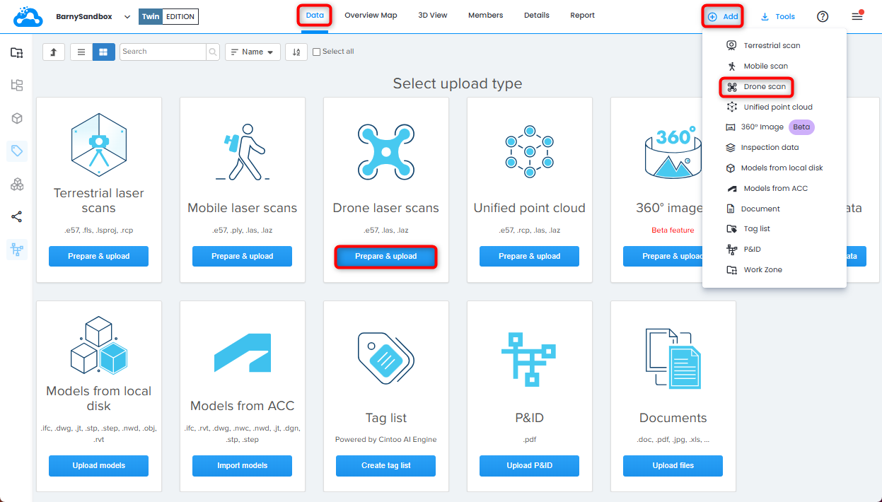Click the Upload models button
This screenshot has width=882, height=502.
(x=99, y=466)
